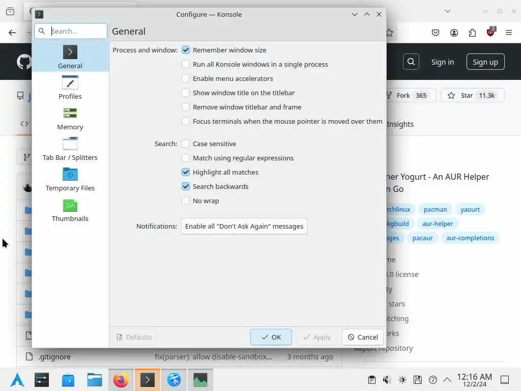521x391 pixels.
Task: Open the Thumbnails settings page
Action: [x=70, y=210]
